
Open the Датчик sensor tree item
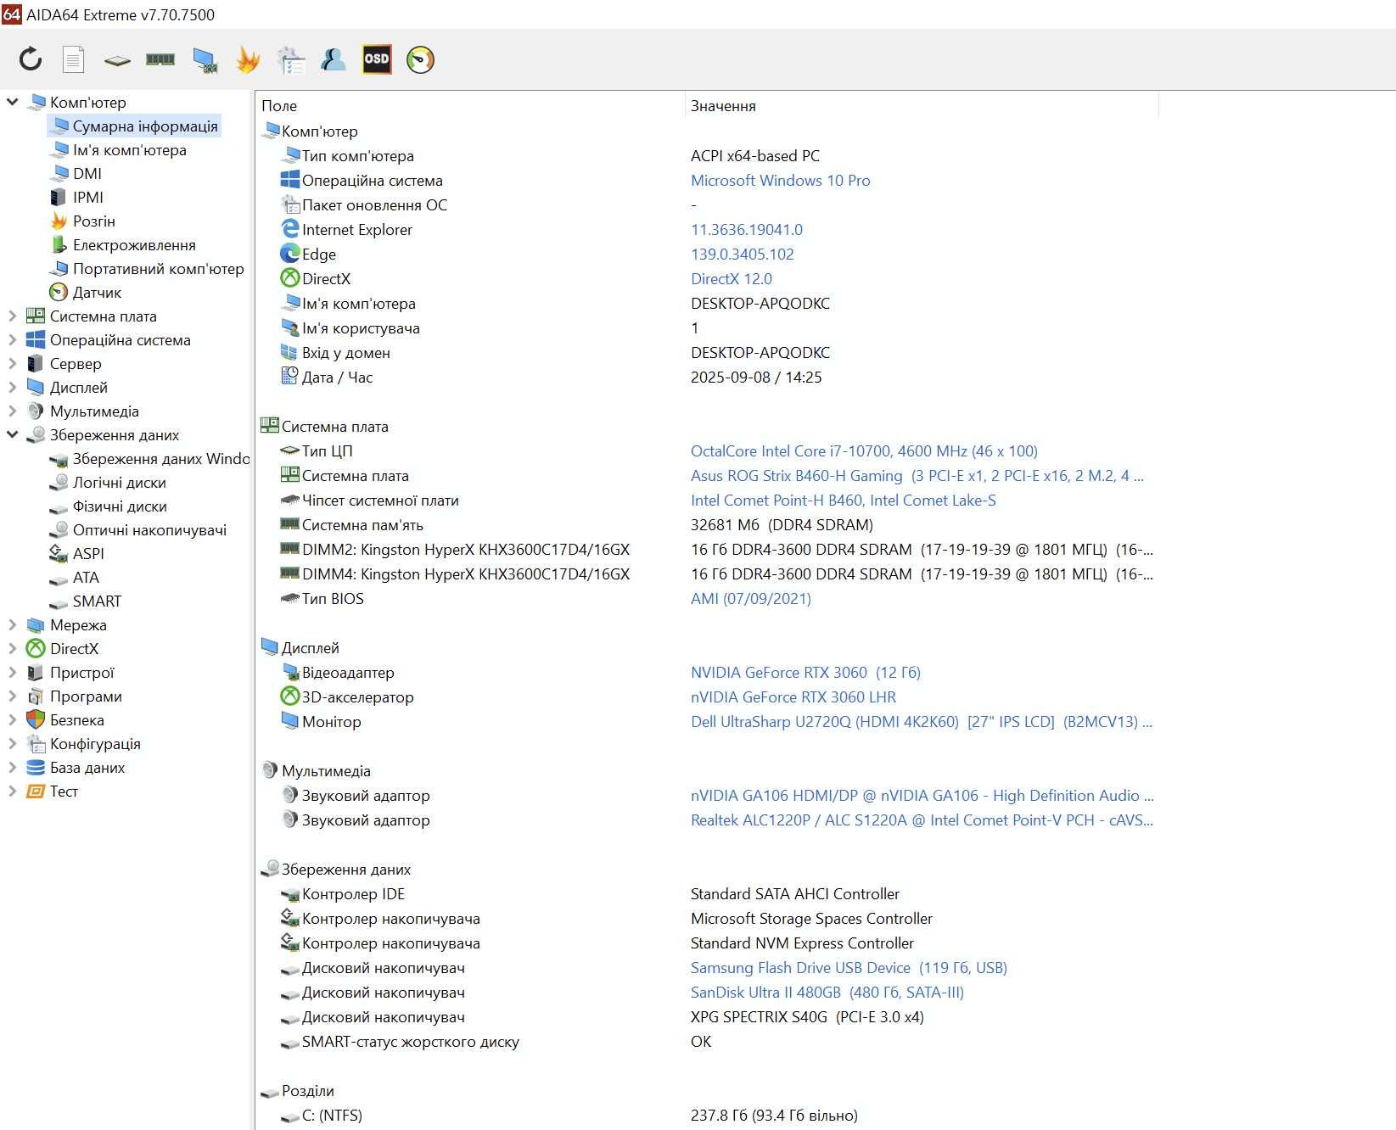[x=97, y=292]
